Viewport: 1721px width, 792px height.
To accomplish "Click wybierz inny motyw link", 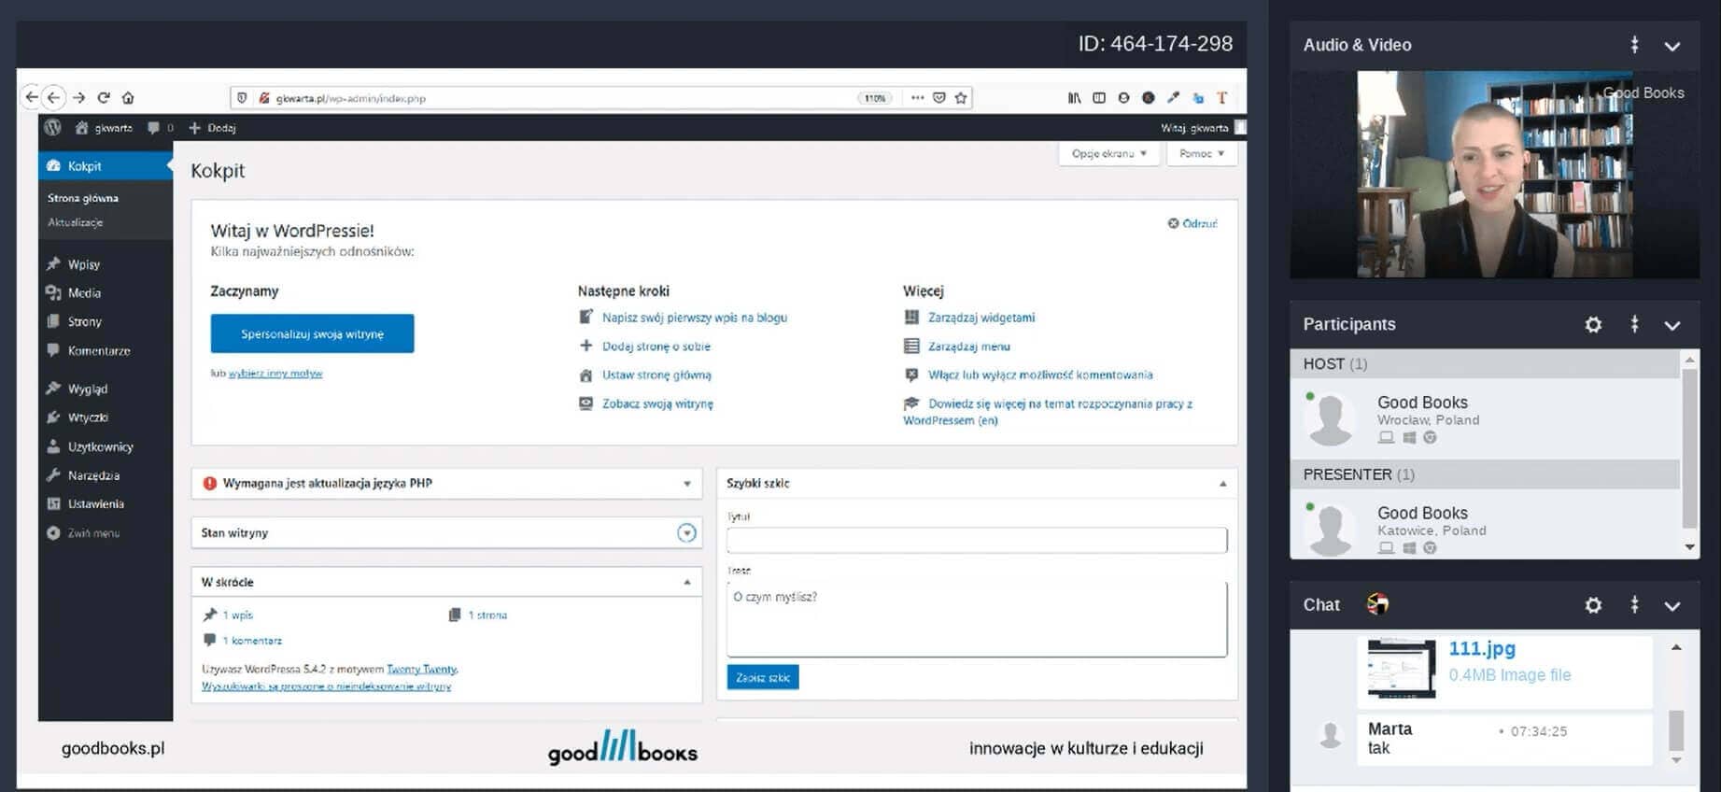I will coord(275,374).
